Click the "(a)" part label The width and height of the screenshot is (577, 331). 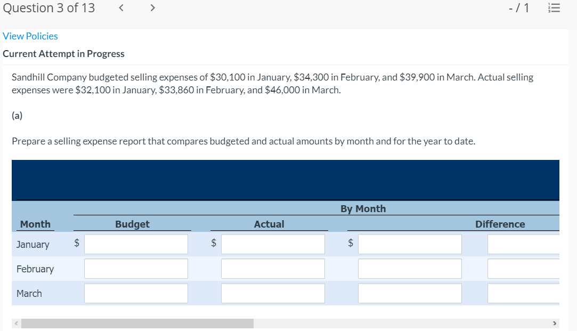(17, 116)
